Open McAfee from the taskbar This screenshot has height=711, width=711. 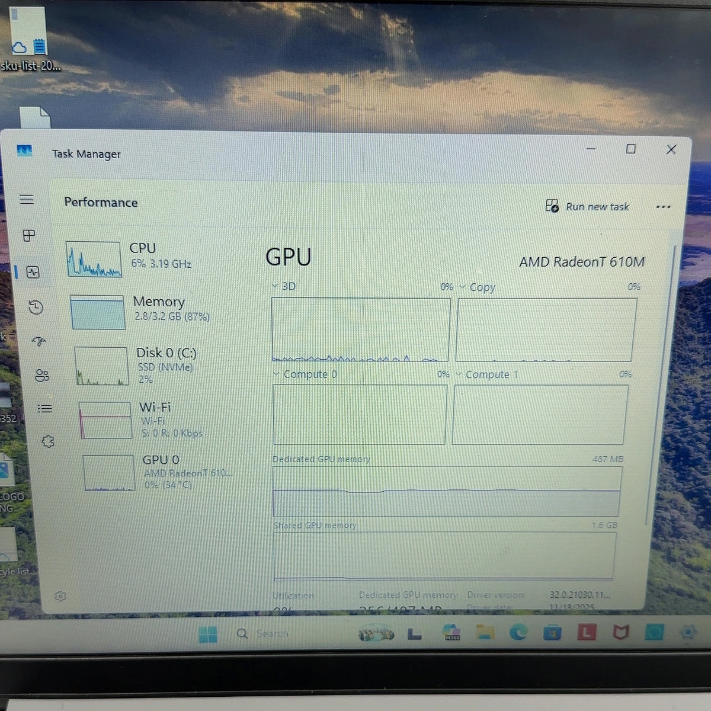[x=620, y=633]
